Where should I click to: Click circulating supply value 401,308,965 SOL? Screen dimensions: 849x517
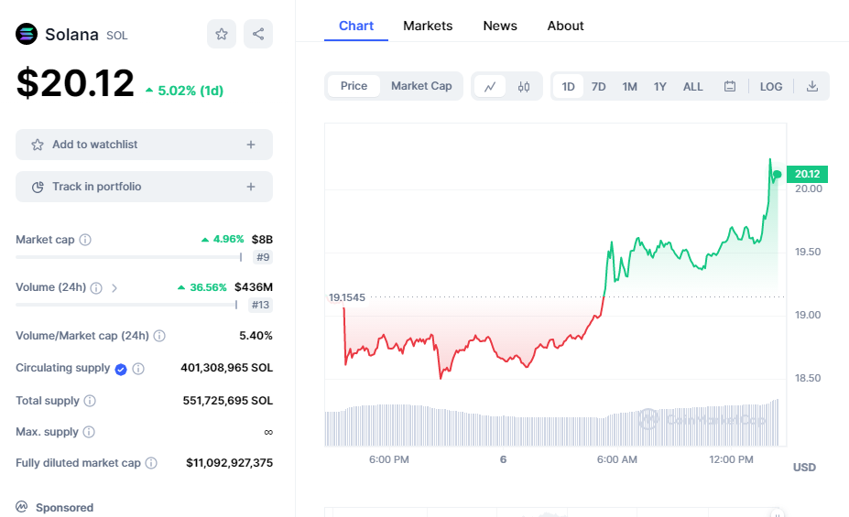(226, 368)
